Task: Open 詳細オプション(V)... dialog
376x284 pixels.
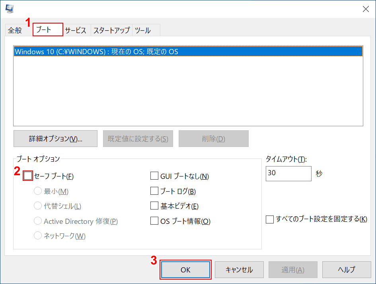Action: pos(55,139)
